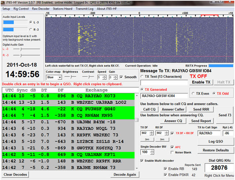Image resolution: width=235 pixels, height=180 pixels.
Task: Select the CQ RA3YAO KO73 decode row
Action: [68, 96]
